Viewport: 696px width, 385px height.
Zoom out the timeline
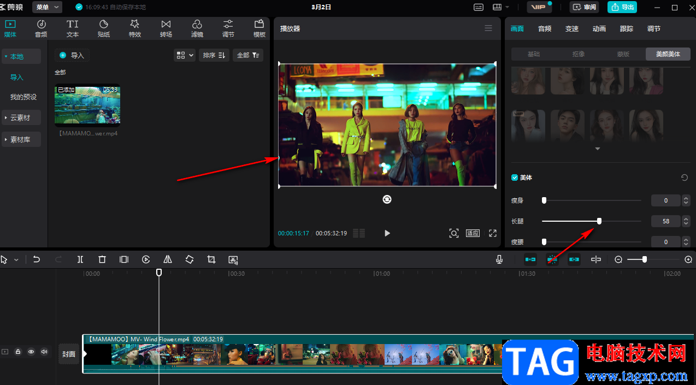coord(618,260)
